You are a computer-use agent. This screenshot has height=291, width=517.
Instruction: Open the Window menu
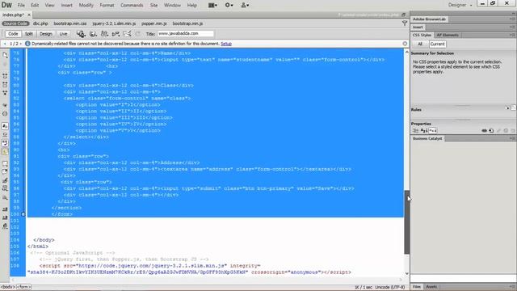click(172, 6)
